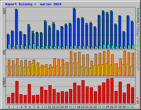This screenshot has height=110, width=141.
Task: Click the title Raport Dzienny marzec 2019
Action: coord(33,4)
